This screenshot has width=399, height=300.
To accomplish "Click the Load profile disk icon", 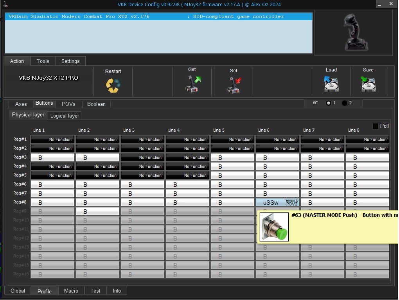I will pyautogui.click(x=331, y=84).
